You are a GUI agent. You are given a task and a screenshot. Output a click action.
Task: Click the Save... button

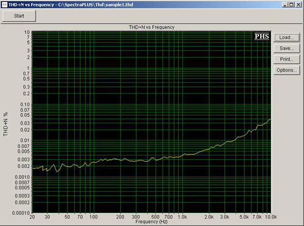pos(287,49)
